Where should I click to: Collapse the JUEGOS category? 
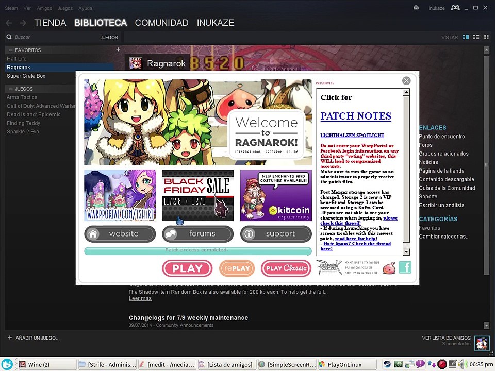coord(11,89)
